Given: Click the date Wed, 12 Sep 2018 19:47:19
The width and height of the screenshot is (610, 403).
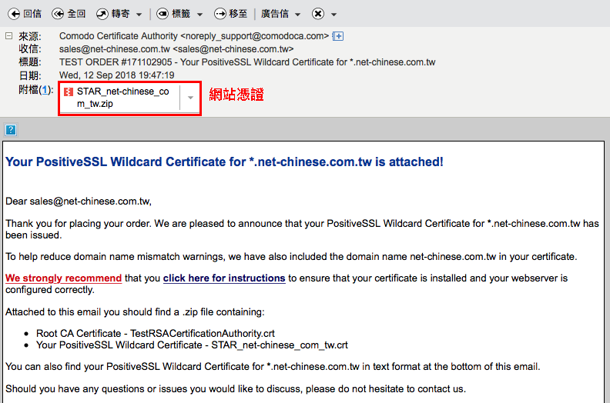Looking at the screenshot, I should [x=117, y=75].
